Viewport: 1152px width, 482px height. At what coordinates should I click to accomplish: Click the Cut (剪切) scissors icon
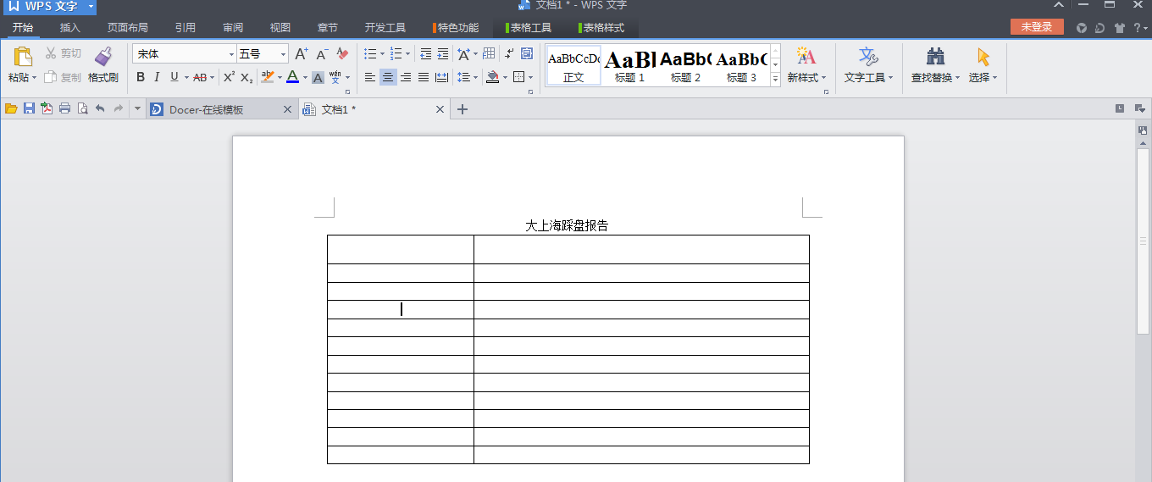pos(51,53)
